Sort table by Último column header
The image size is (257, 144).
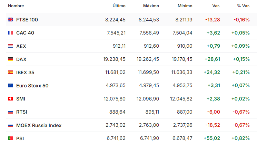(x=119, y=6)
